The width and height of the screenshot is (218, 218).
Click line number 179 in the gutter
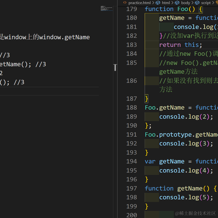pyautogui.click(x=132, y=9)
